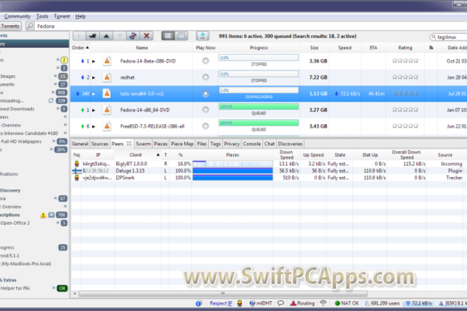
Task: Click the horizontal scrollbar under peers list
Action: (222, 294)
